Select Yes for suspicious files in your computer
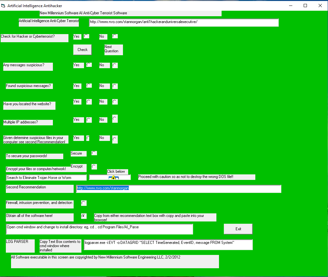The image size is (328, 277). pos(88,138)
